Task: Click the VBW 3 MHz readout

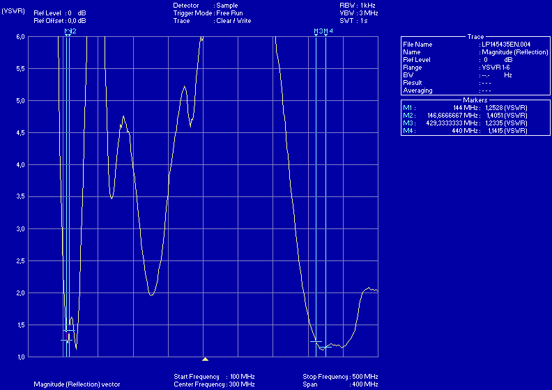Action: (359, 13)
